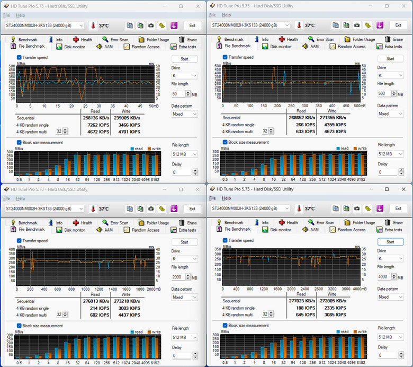Open options (yellow tools icon) in the 2000 MB window
The image size is (413, 367).
click(x=161, y=209)
